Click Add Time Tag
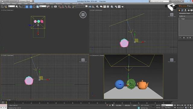Screen dimensions: 193x109 [144, 108]
